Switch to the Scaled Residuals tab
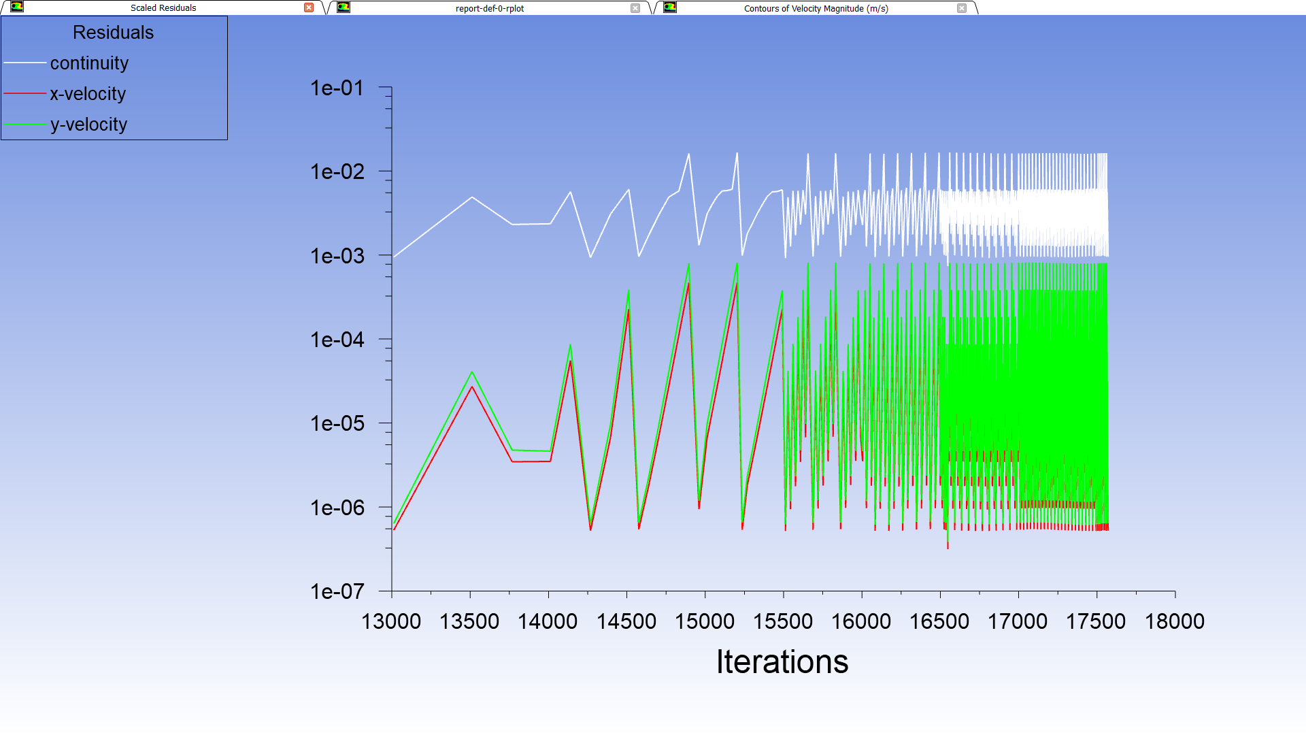The width and height of the screenshot is (1306, 735). 163,8
